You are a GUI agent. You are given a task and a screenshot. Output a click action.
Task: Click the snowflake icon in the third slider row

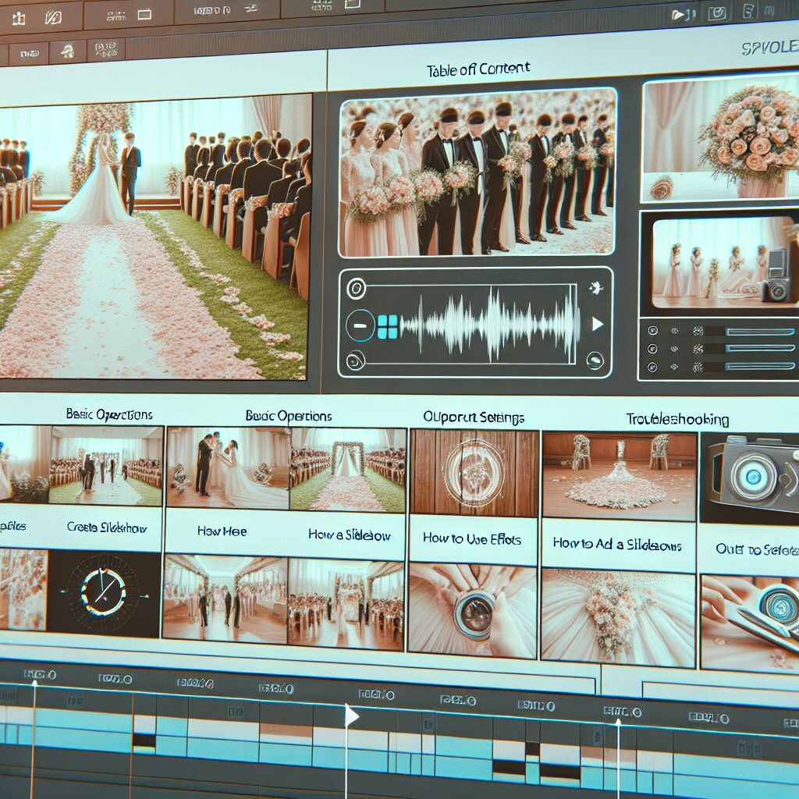point(698,367)
